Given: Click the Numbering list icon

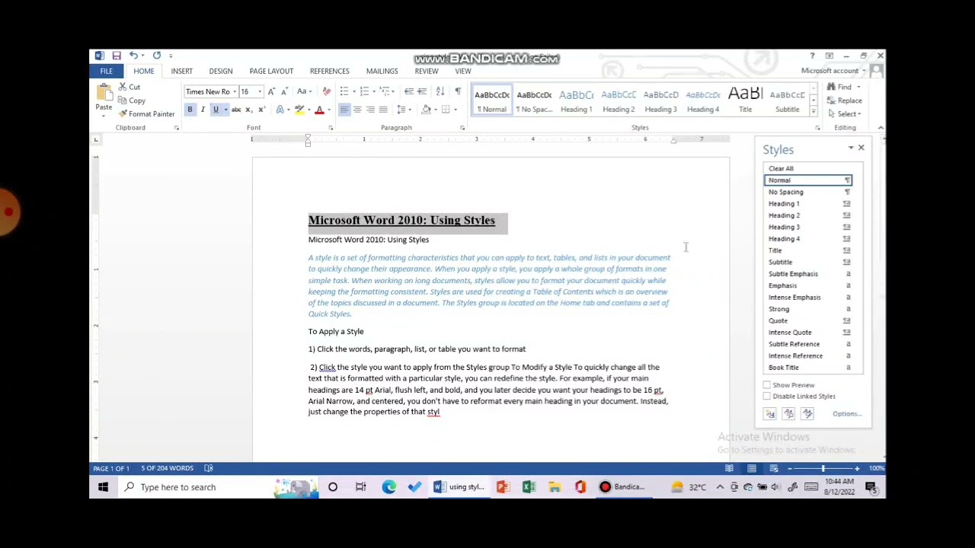Looking at the screenshot, I should [x=364, y=91].
